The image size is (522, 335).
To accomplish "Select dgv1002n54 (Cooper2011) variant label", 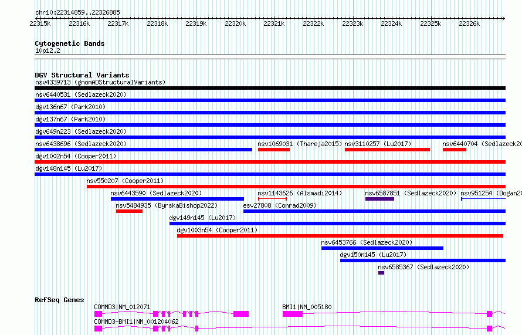I will (76, 156).
